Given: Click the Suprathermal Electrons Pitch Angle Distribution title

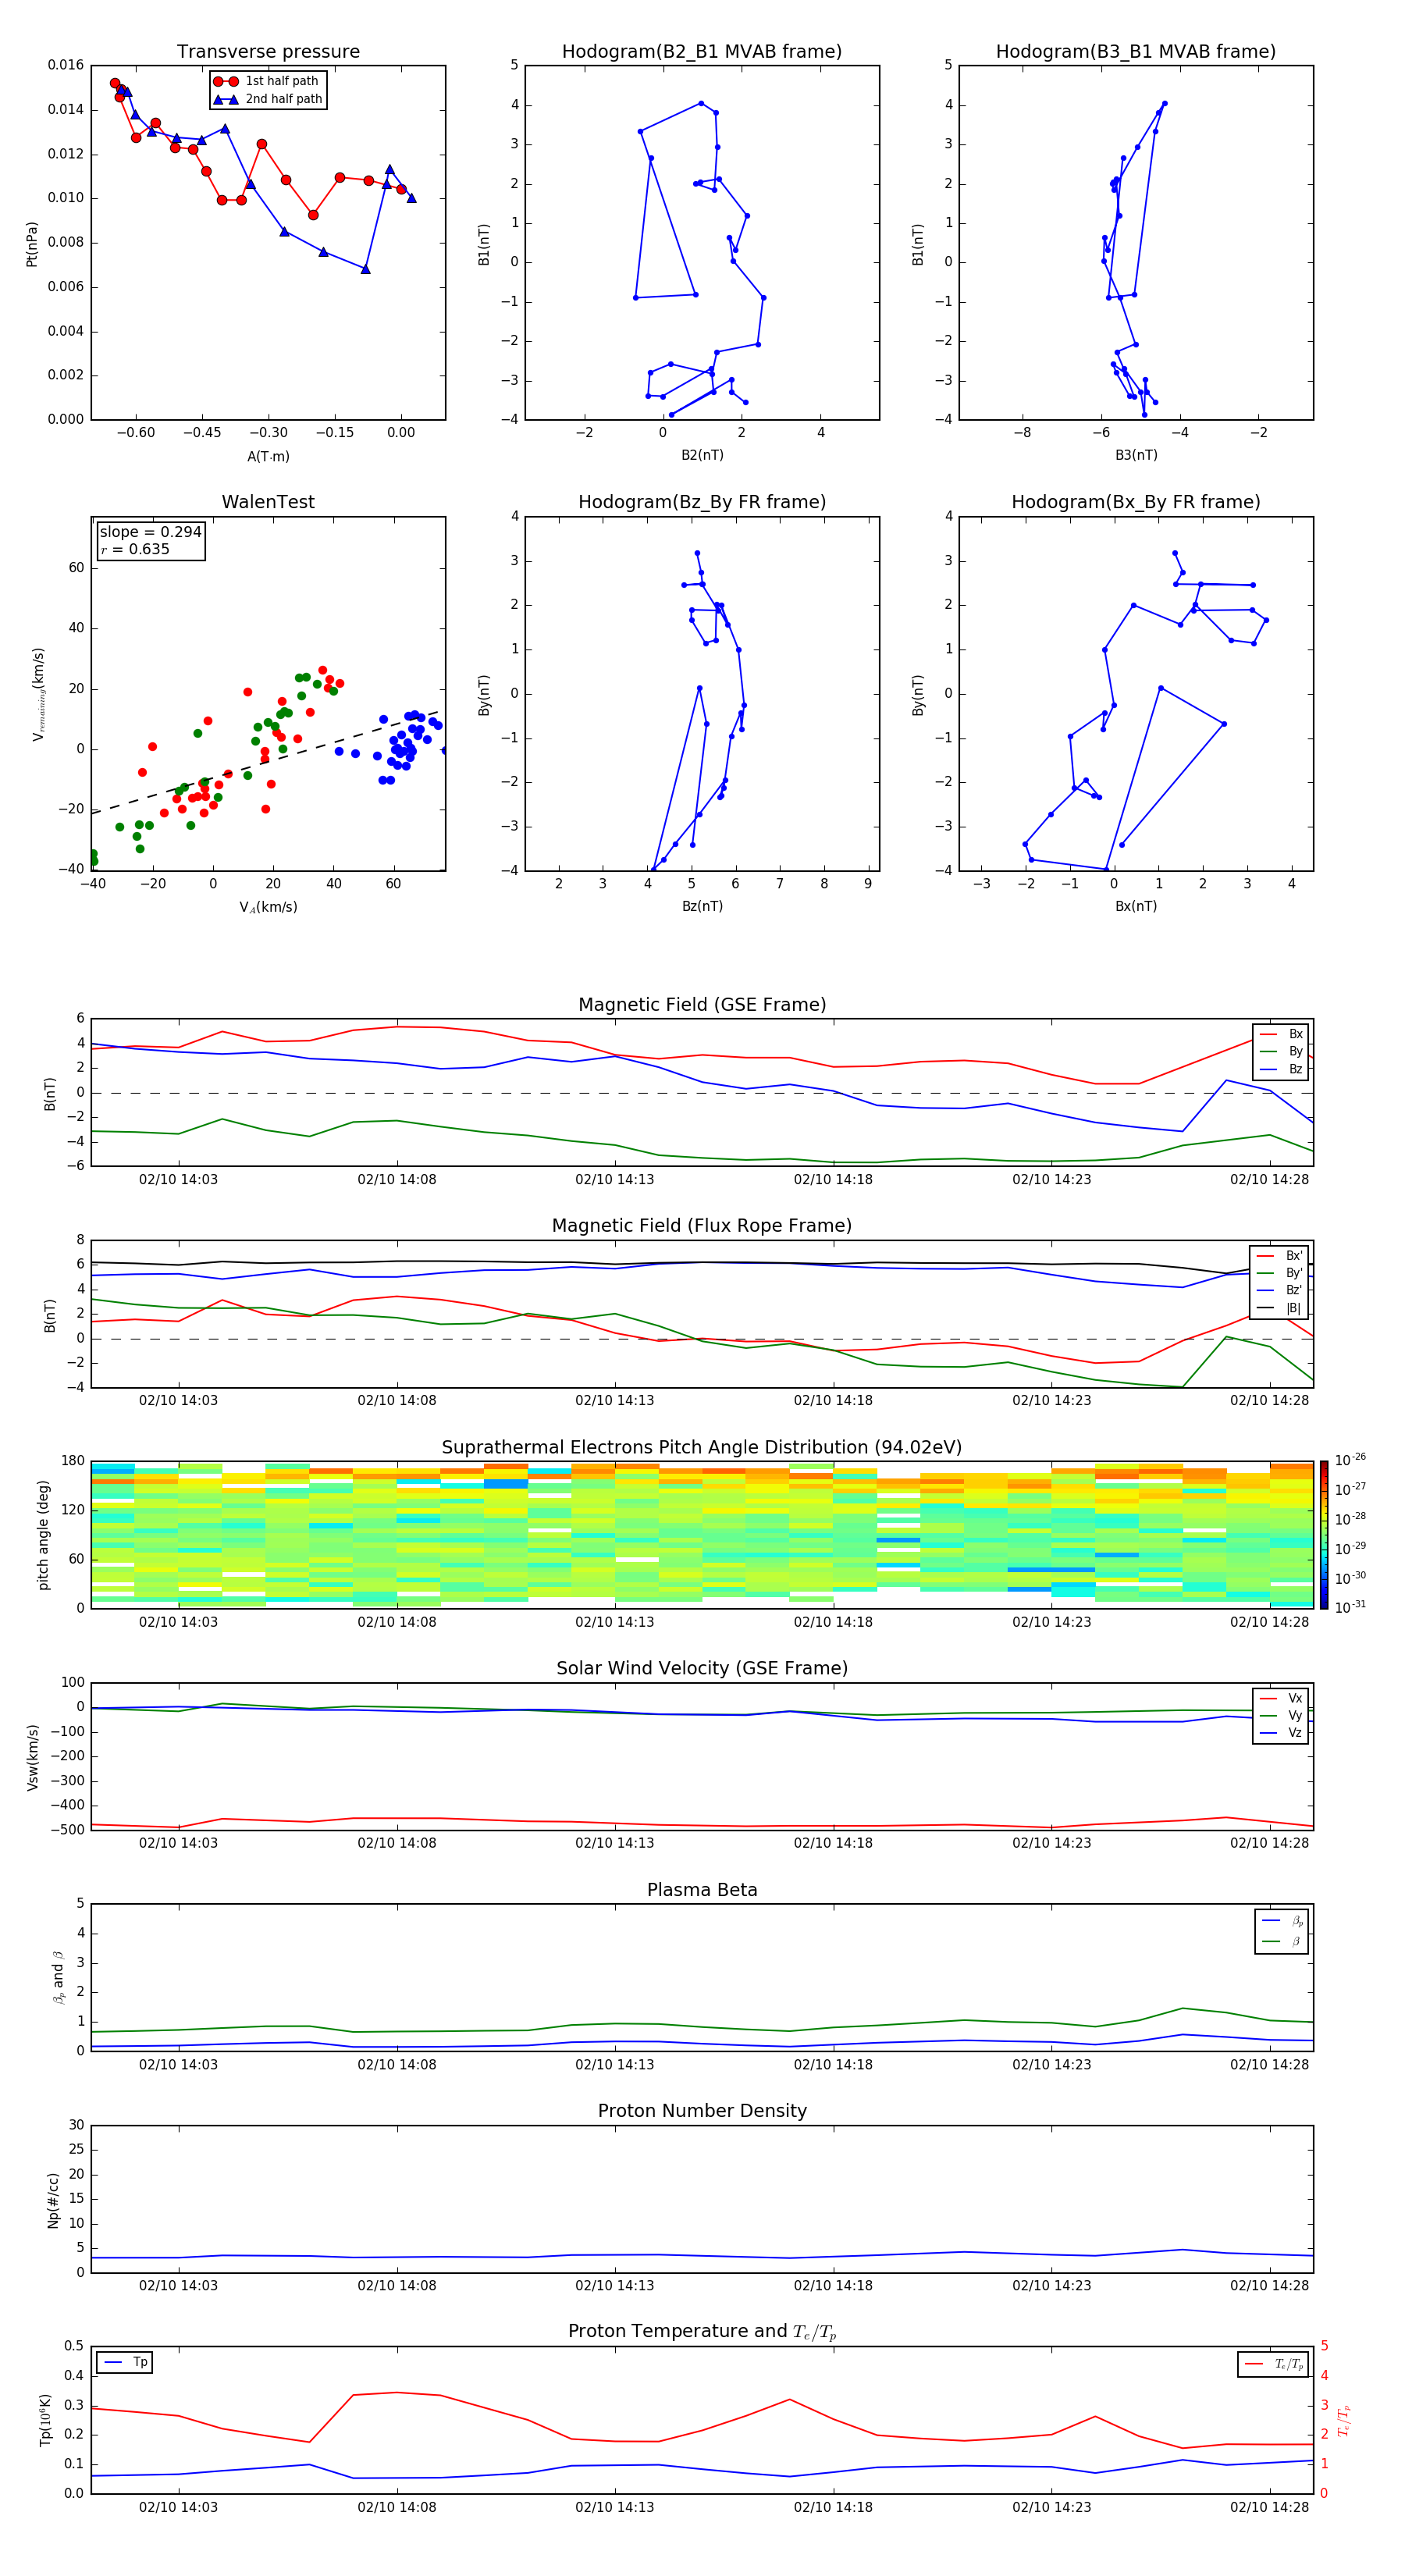Looking at the screenshot, I should tap(702, 1448).
